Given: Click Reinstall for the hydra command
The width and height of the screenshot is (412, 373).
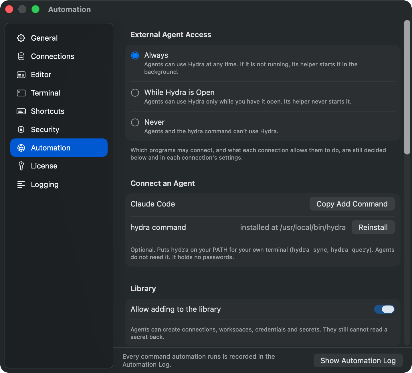Looking at the screenshot, I should click(x=373, y=227).
